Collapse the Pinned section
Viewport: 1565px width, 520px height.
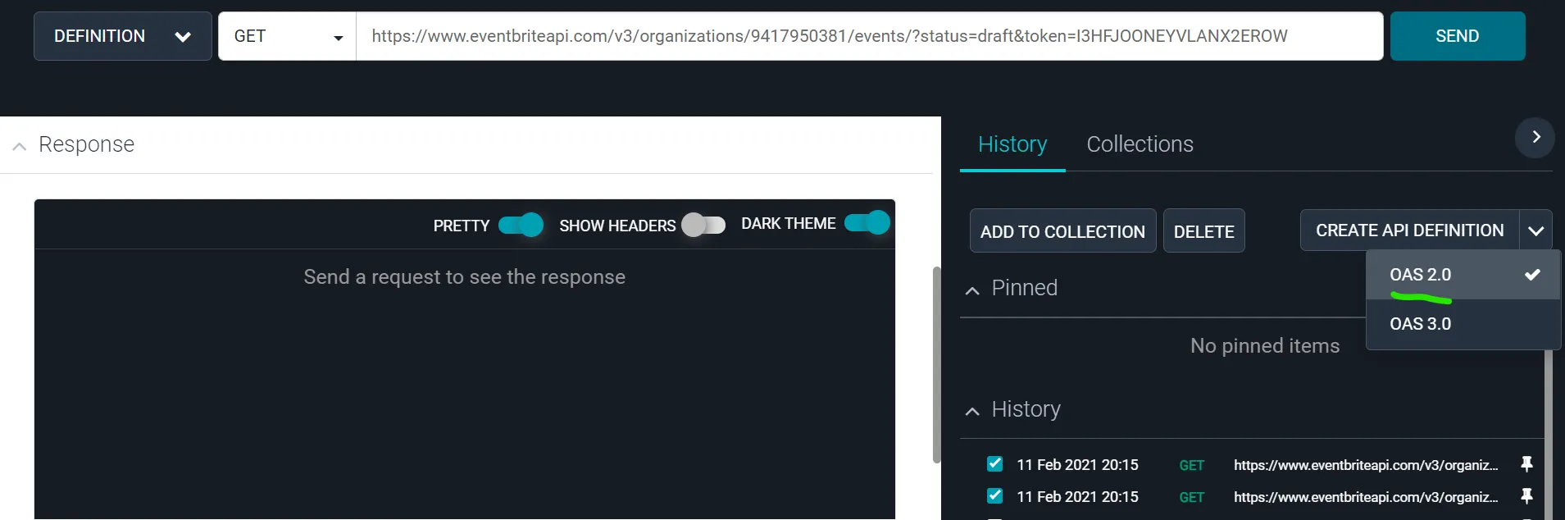[x=972, y=290]
